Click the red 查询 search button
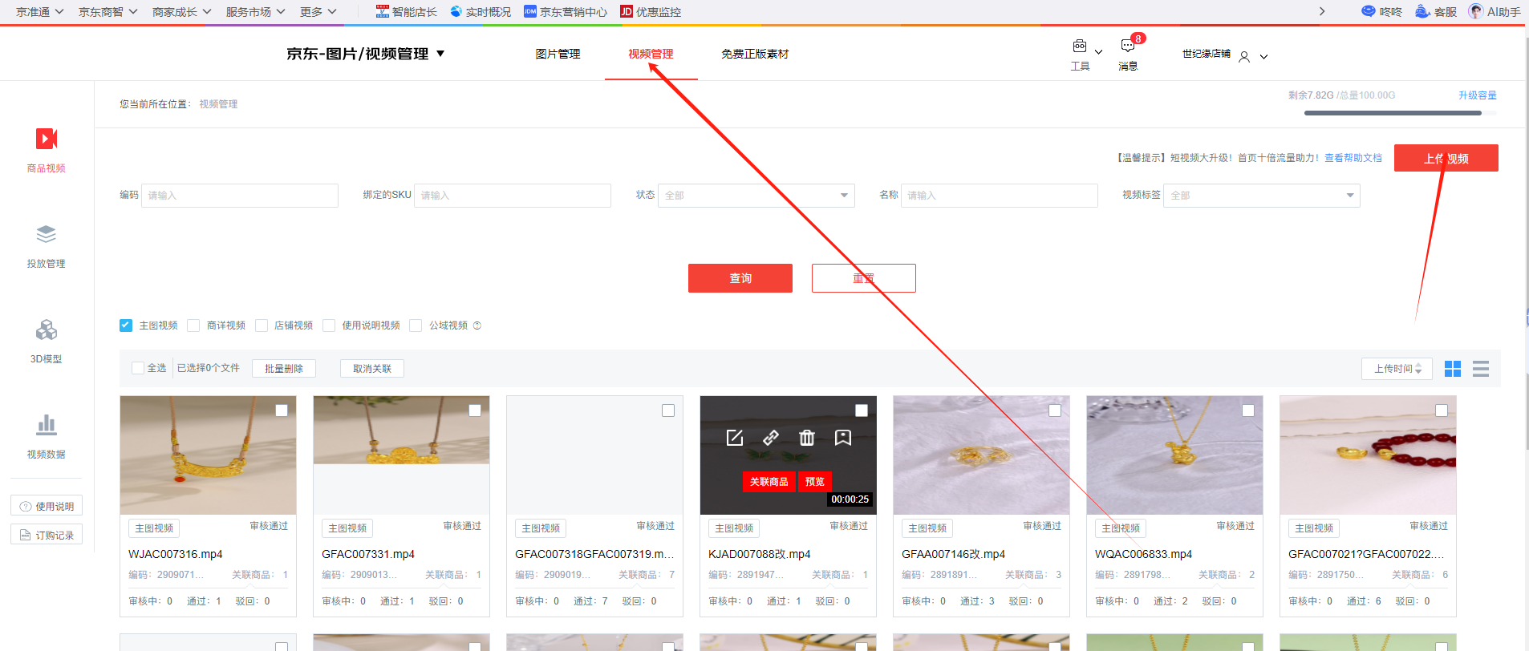 (740, 278)
